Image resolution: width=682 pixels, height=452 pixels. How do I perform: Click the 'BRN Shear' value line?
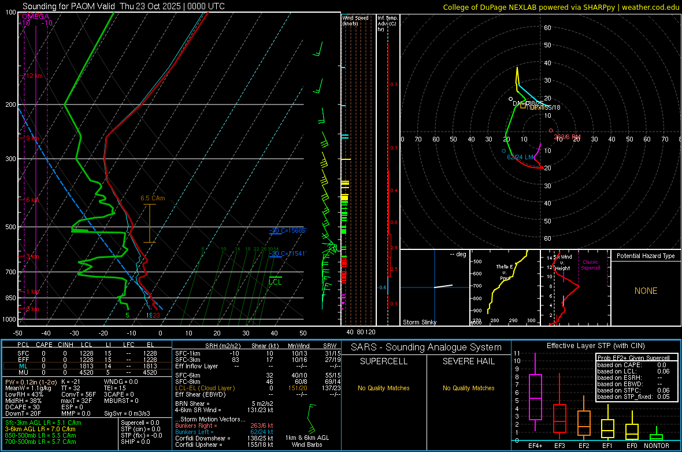click(224, 404)
